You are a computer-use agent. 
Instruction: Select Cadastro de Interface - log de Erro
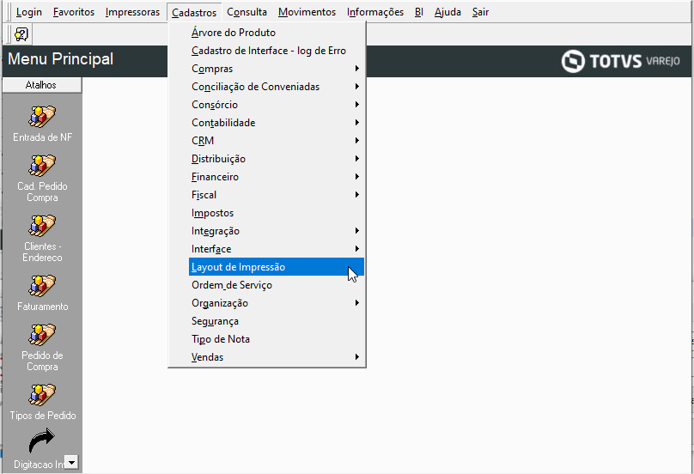277,51
